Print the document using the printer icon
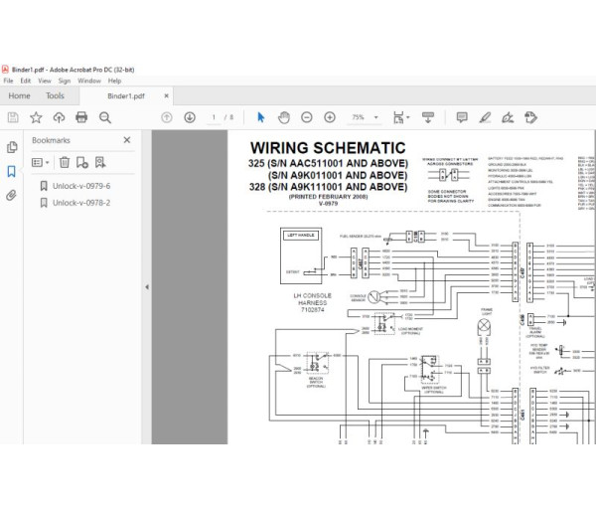 [80, 117]
